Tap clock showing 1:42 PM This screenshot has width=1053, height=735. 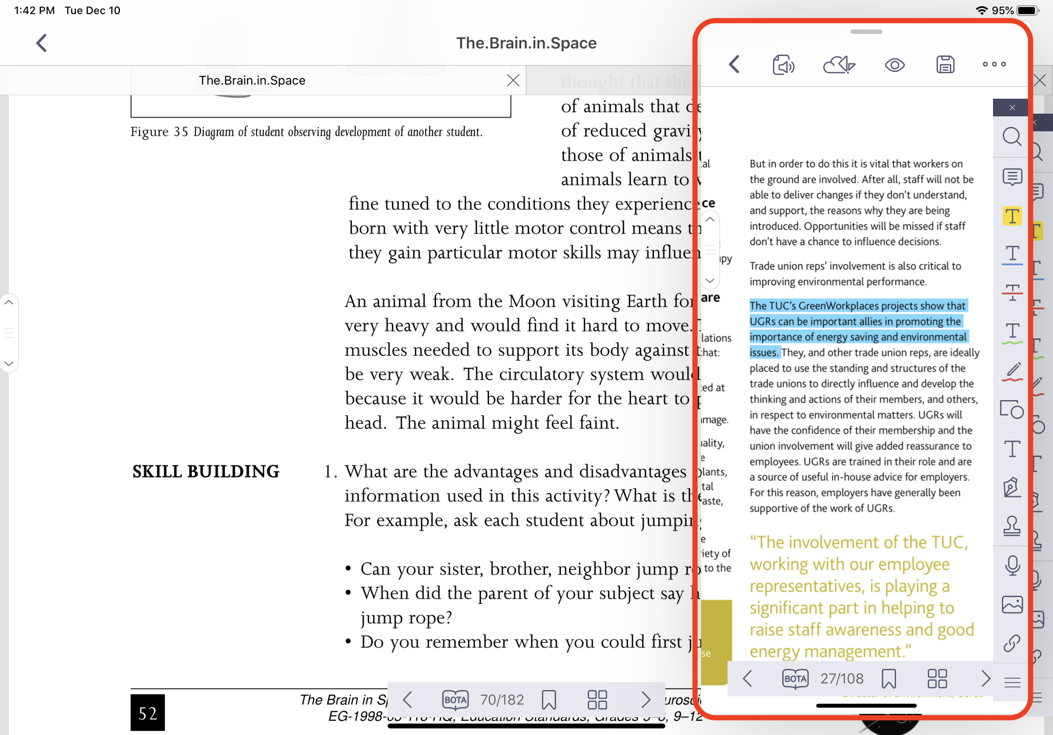tap(34, 11)
